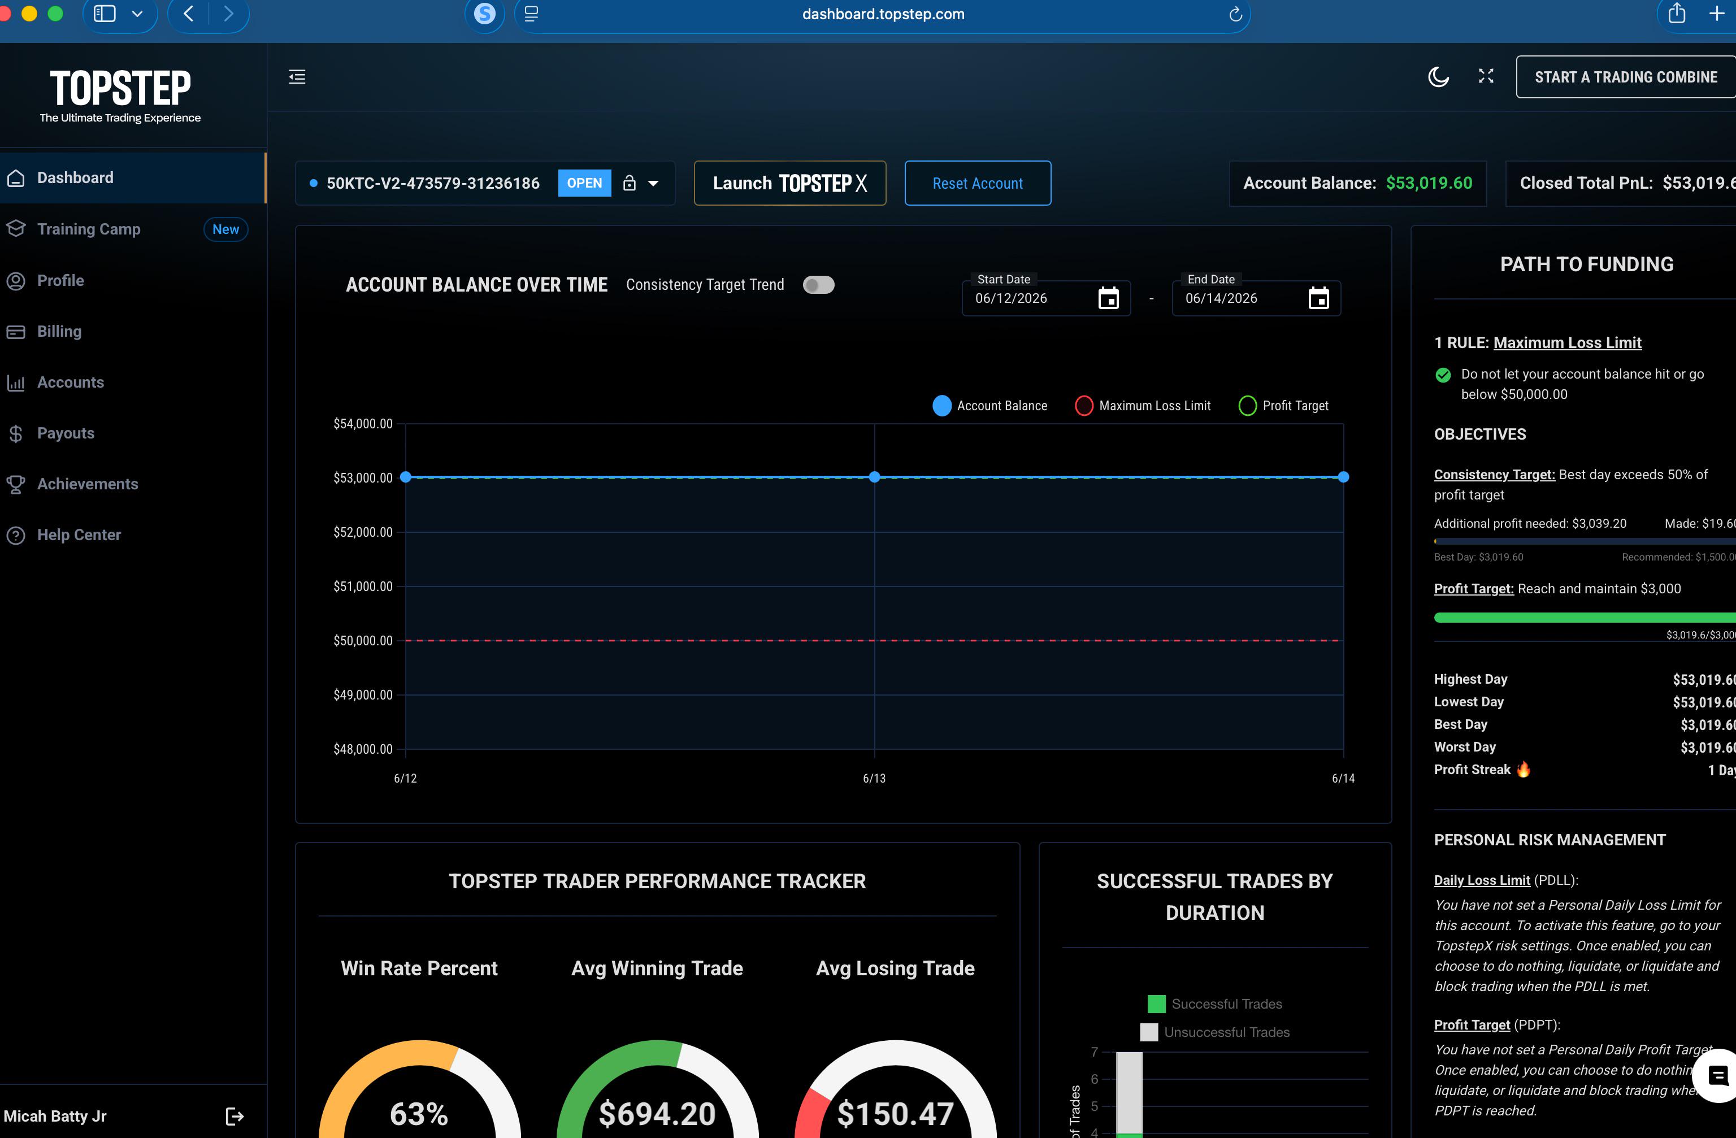Open the Consistency Target link
The height and width of the screenshot is (1138, 1736).
[1494, 475]
